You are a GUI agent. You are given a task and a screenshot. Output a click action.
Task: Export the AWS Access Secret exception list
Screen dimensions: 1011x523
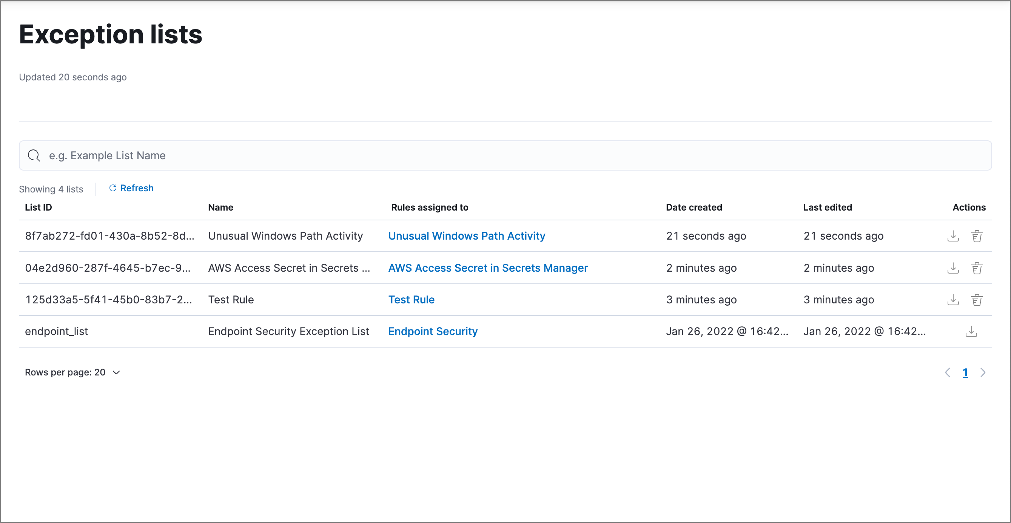(x=953, y=268)
